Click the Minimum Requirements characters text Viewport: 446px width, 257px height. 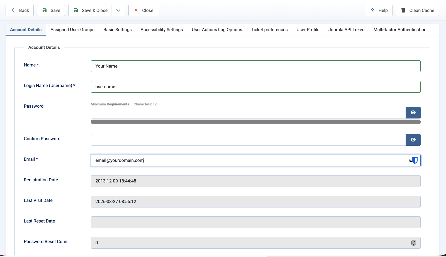tap(124, 104)
